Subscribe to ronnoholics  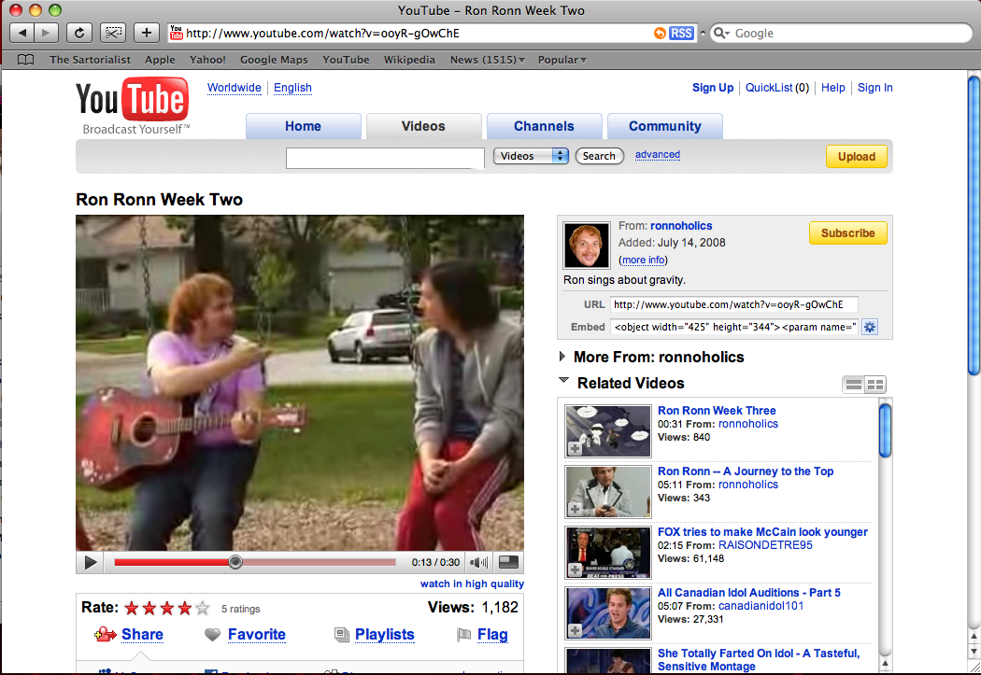pos(847,233)
